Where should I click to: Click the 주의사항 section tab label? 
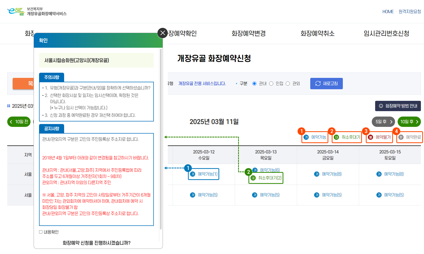click(52, 77)
